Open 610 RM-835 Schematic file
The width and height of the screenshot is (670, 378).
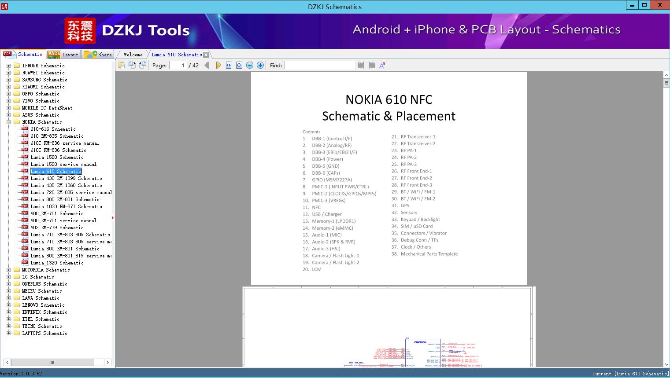57,136
